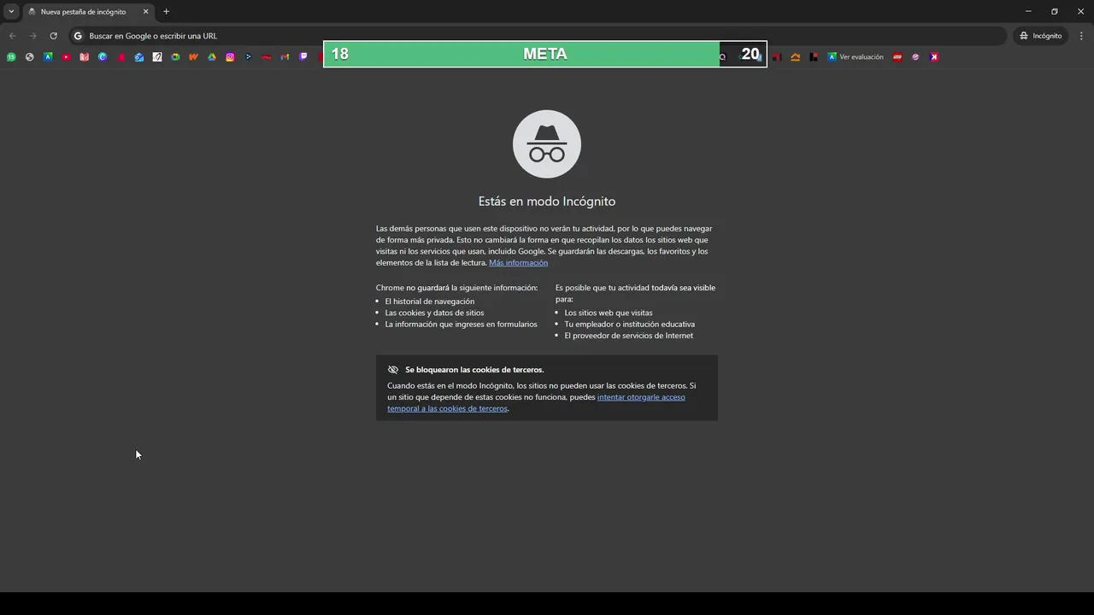Open the Ver evaluación bookmark
Viewport: 1094px width, 615px height.
[856, 57]
